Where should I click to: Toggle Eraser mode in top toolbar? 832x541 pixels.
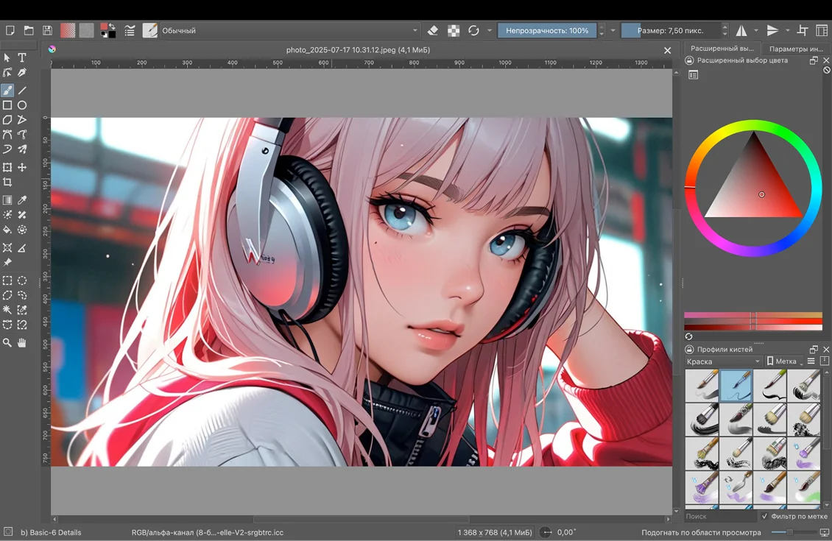(433, 31)
